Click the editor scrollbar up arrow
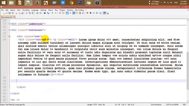Image resolution: width=189 pixels, height=106 pixels. pos(188,20)
